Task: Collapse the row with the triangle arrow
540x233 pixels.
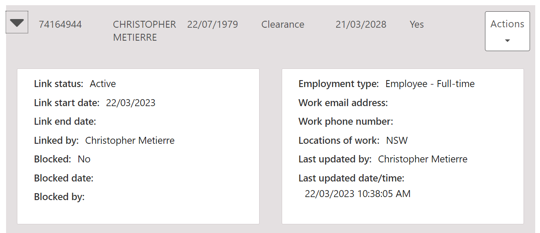Action: (x=17, y=23)
